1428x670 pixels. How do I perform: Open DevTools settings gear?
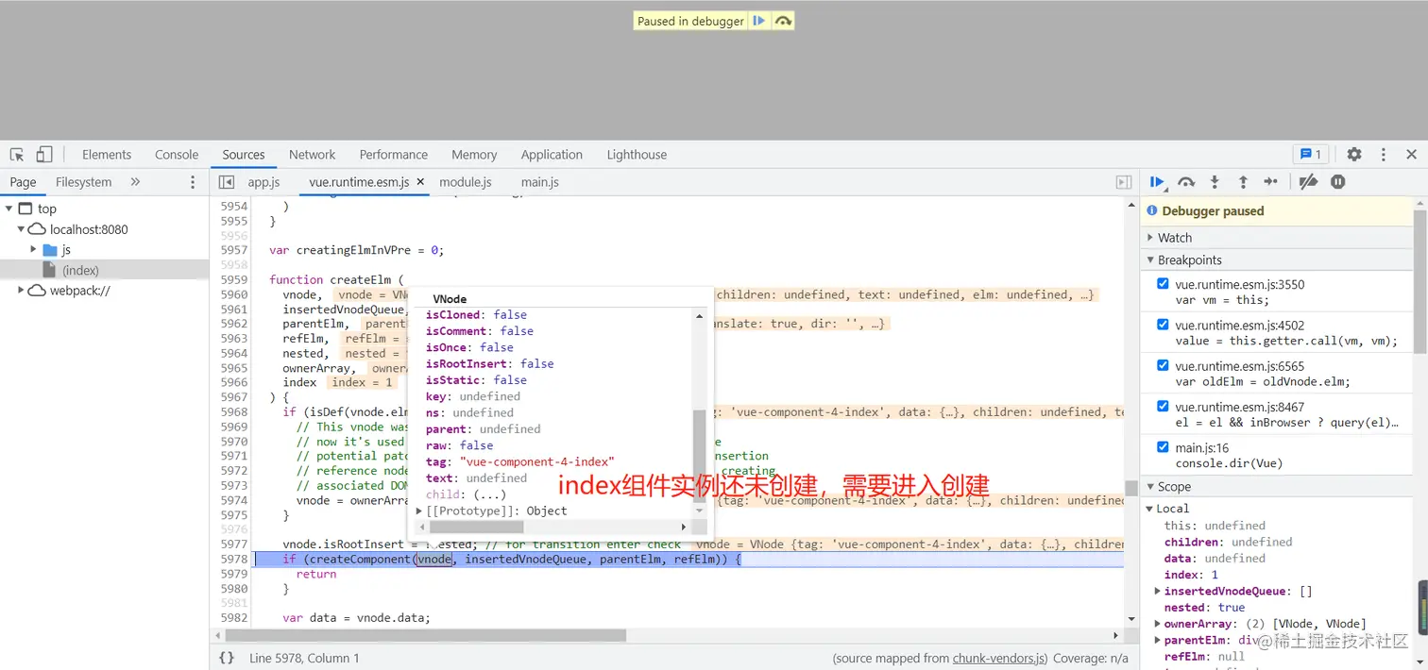1354,154
